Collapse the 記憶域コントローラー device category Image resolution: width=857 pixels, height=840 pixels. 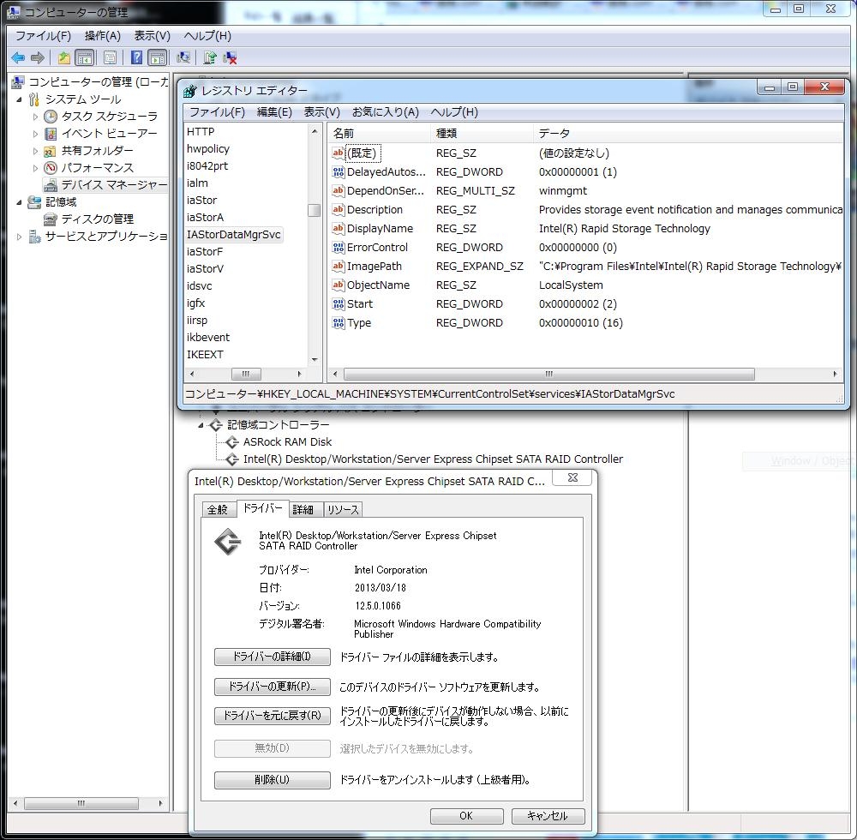click(201, 425)
